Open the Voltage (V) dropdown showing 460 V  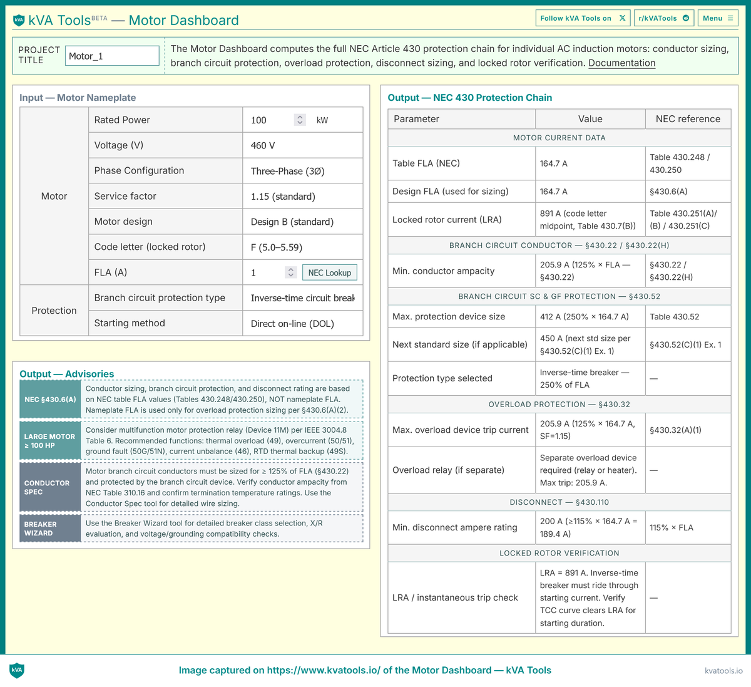303,145
